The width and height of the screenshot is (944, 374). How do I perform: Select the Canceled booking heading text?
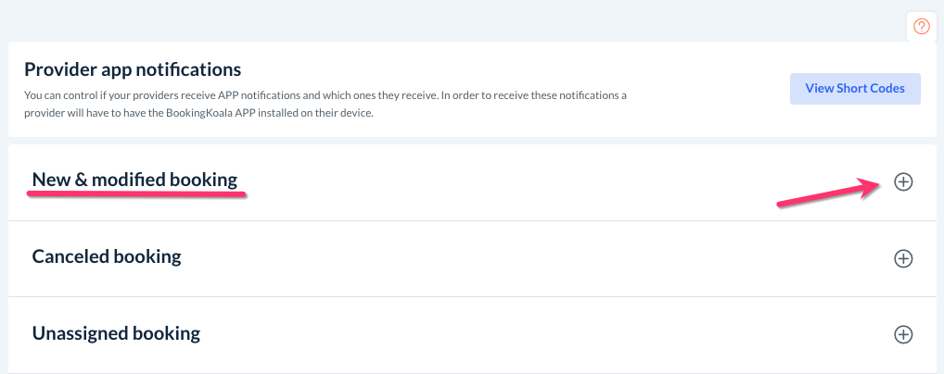click(x=107, y=256)
